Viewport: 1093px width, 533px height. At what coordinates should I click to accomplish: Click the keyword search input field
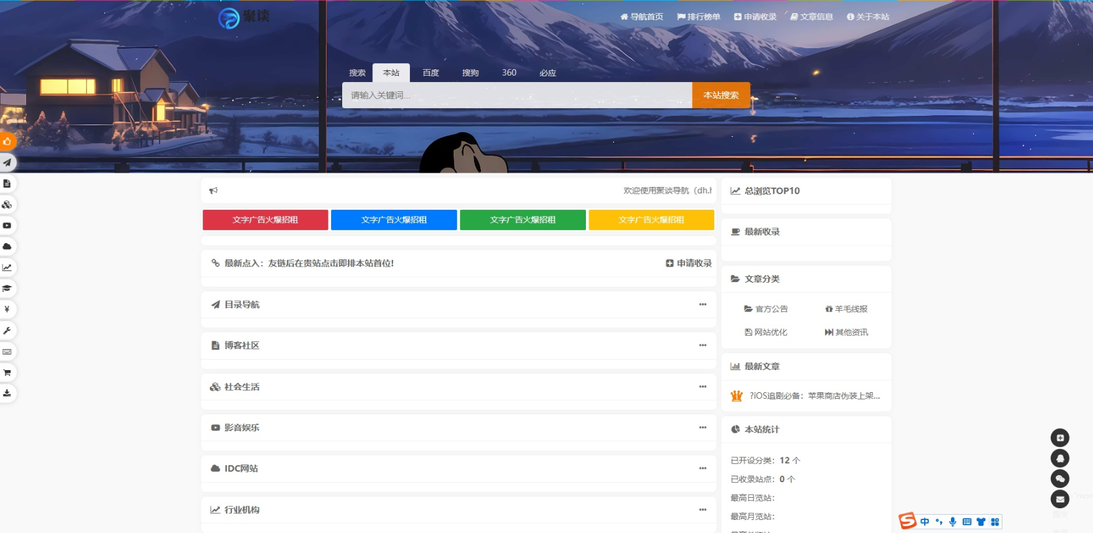(517, 95)
